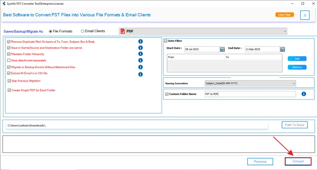Click info icon beside Extract All Emails in CSV
317x170 pixels.
(140, 74)
